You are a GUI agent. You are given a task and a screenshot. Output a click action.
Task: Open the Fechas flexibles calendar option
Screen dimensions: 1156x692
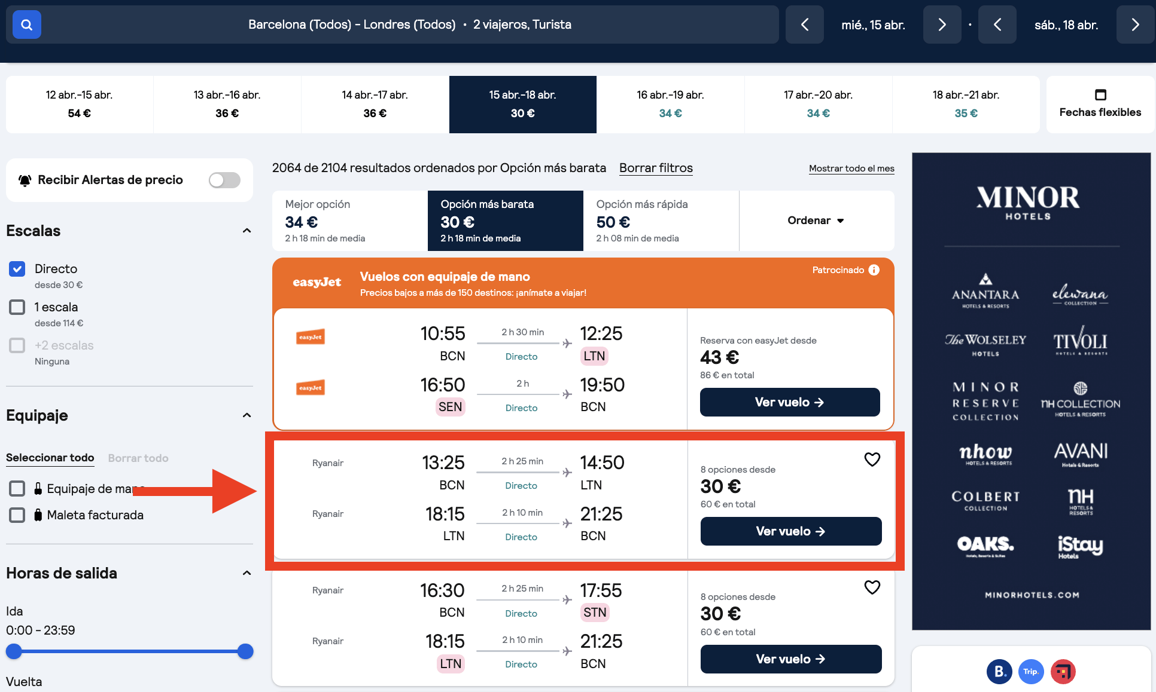[x=1100, y=104]
